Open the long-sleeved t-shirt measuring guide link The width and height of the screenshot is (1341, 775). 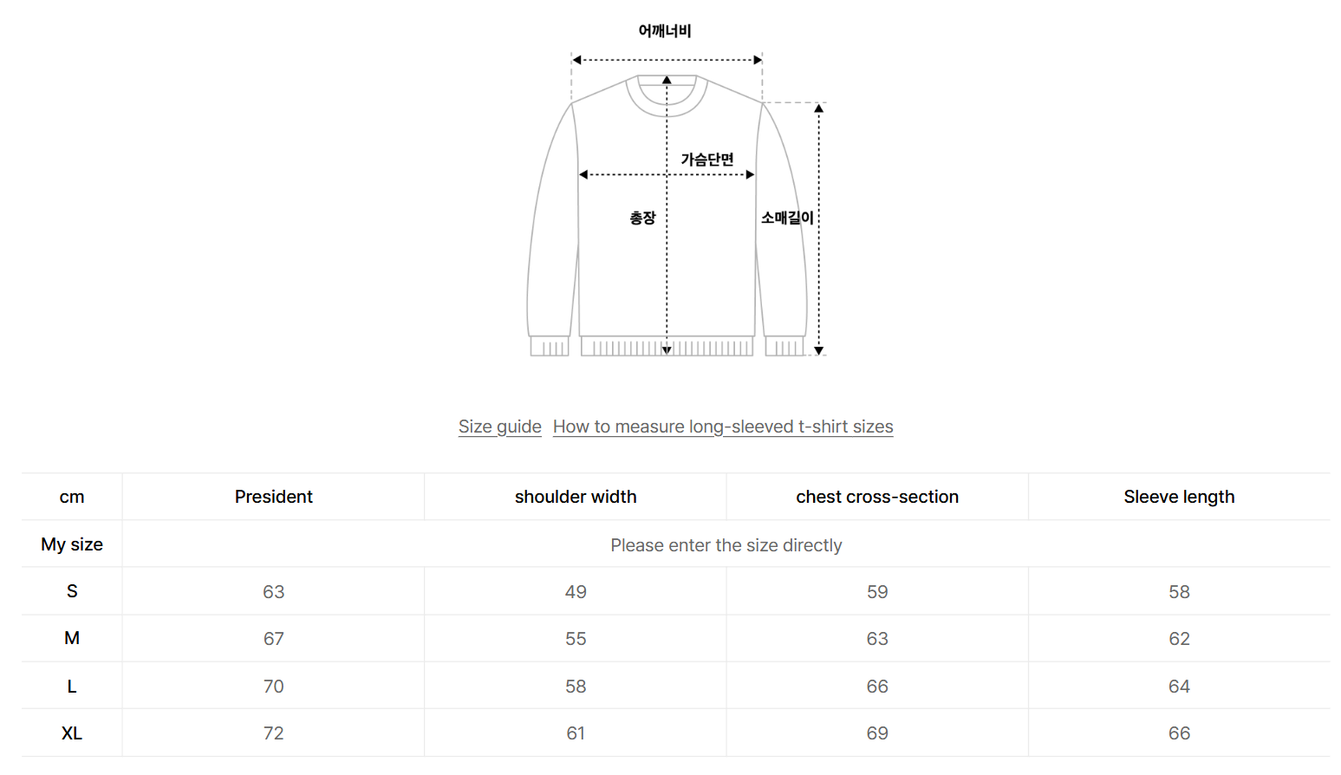(x=723, y=427)
